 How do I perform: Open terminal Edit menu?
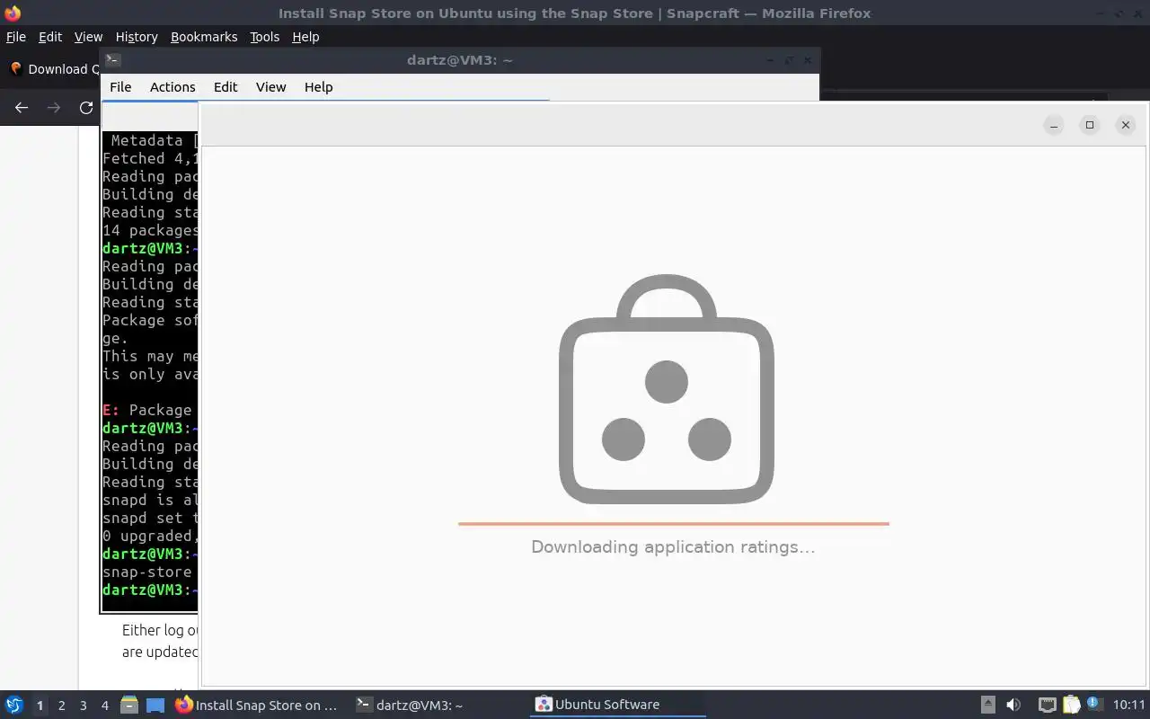(226, 87)
